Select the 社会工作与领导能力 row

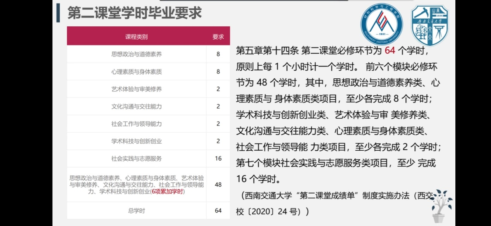pyautogui.click(x=136, y=124)
